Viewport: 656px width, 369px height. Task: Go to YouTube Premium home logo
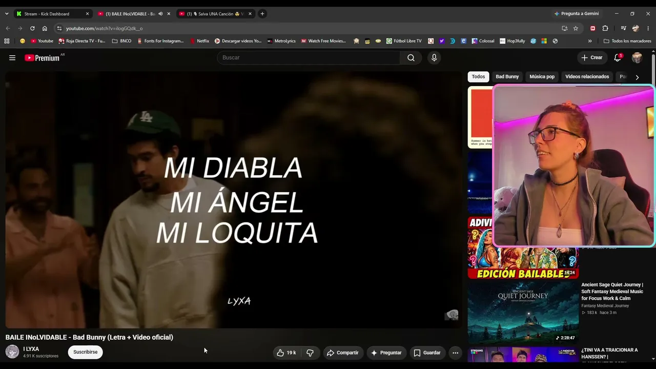(43, 58)
